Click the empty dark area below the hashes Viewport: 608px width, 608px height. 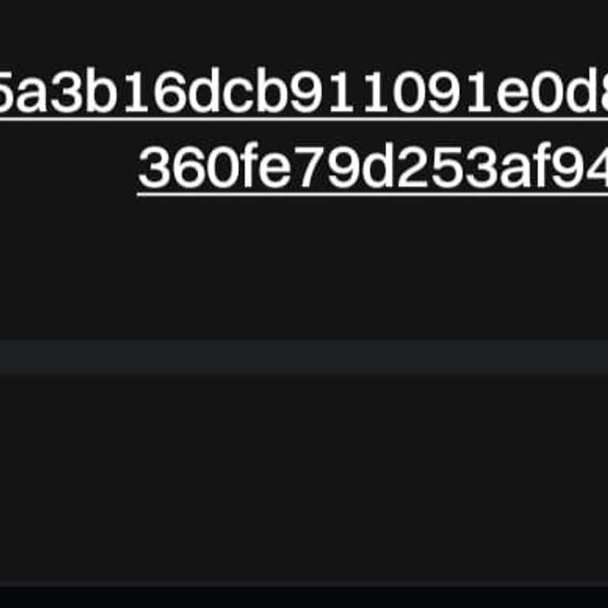click(x=304, y=268)
